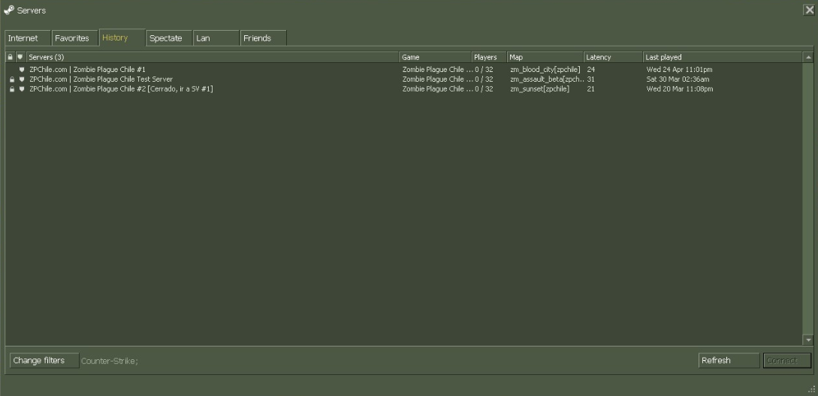Screen dimensions: 818x396
Task: Open the Spectate tab
Action: (169, 38)
